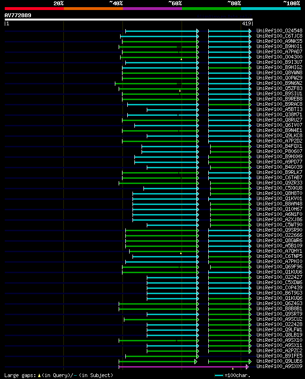Select the UniRef100_Q5ZF83 label

[x=279, y=89]
